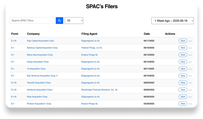Open more actions for 1rt Acquisition row
Image resolution: width=203 pixels, height=119 pixels.
[x=190, y=69]
